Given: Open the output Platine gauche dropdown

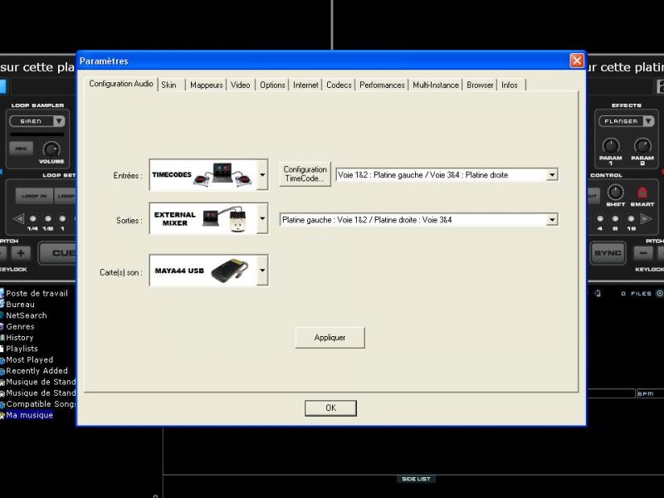Looking at the screenshot, I should pyautogui.click(x=552, y=219).
